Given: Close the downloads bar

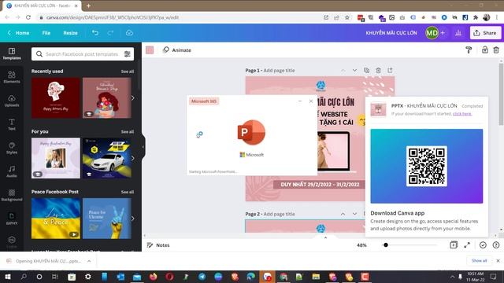Looking at the screenshot, I should [x=498, y=260].
